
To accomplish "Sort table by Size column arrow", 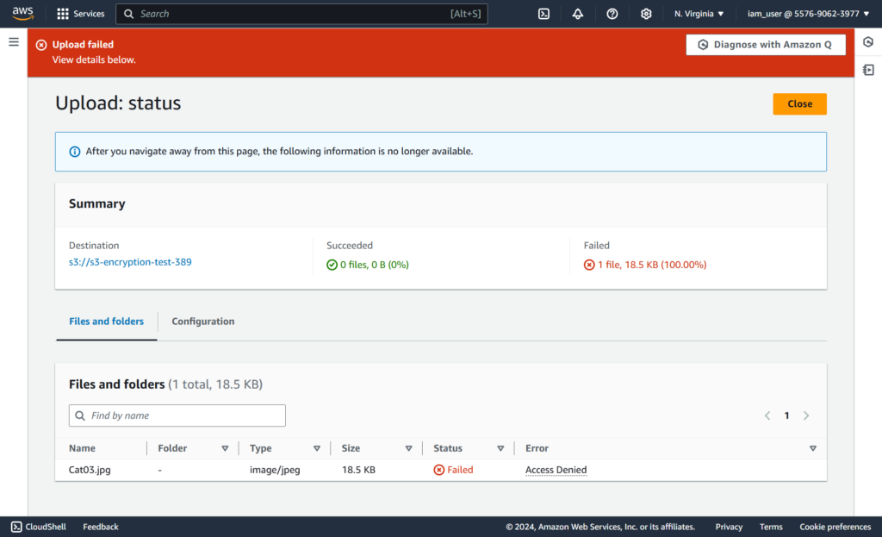I will click(408, 448).
